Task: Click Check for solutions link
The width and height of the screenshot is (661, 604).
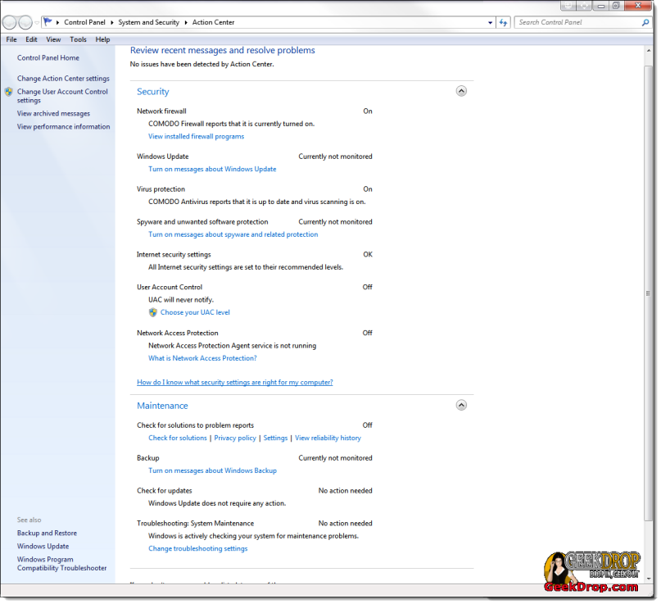Action: pos(178,438)
